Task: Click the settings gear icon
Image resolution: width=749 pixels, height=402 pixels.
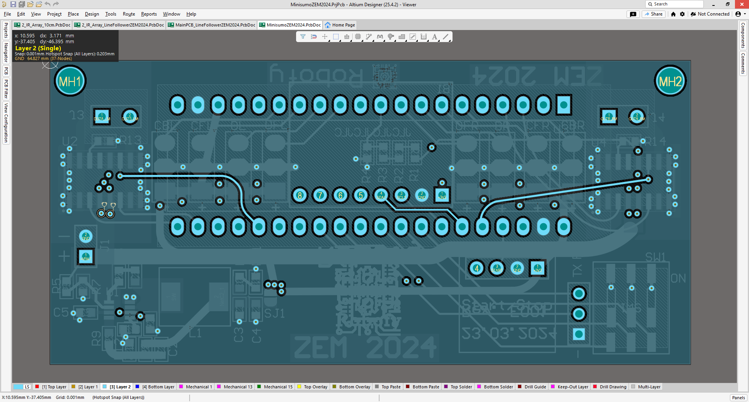Action: 682,14
